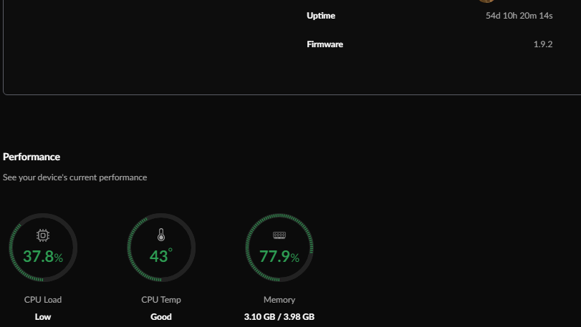The height and width of the screenshot is (327, 581).
Task: Click the Performance section heading
Action: coord(32,157)
